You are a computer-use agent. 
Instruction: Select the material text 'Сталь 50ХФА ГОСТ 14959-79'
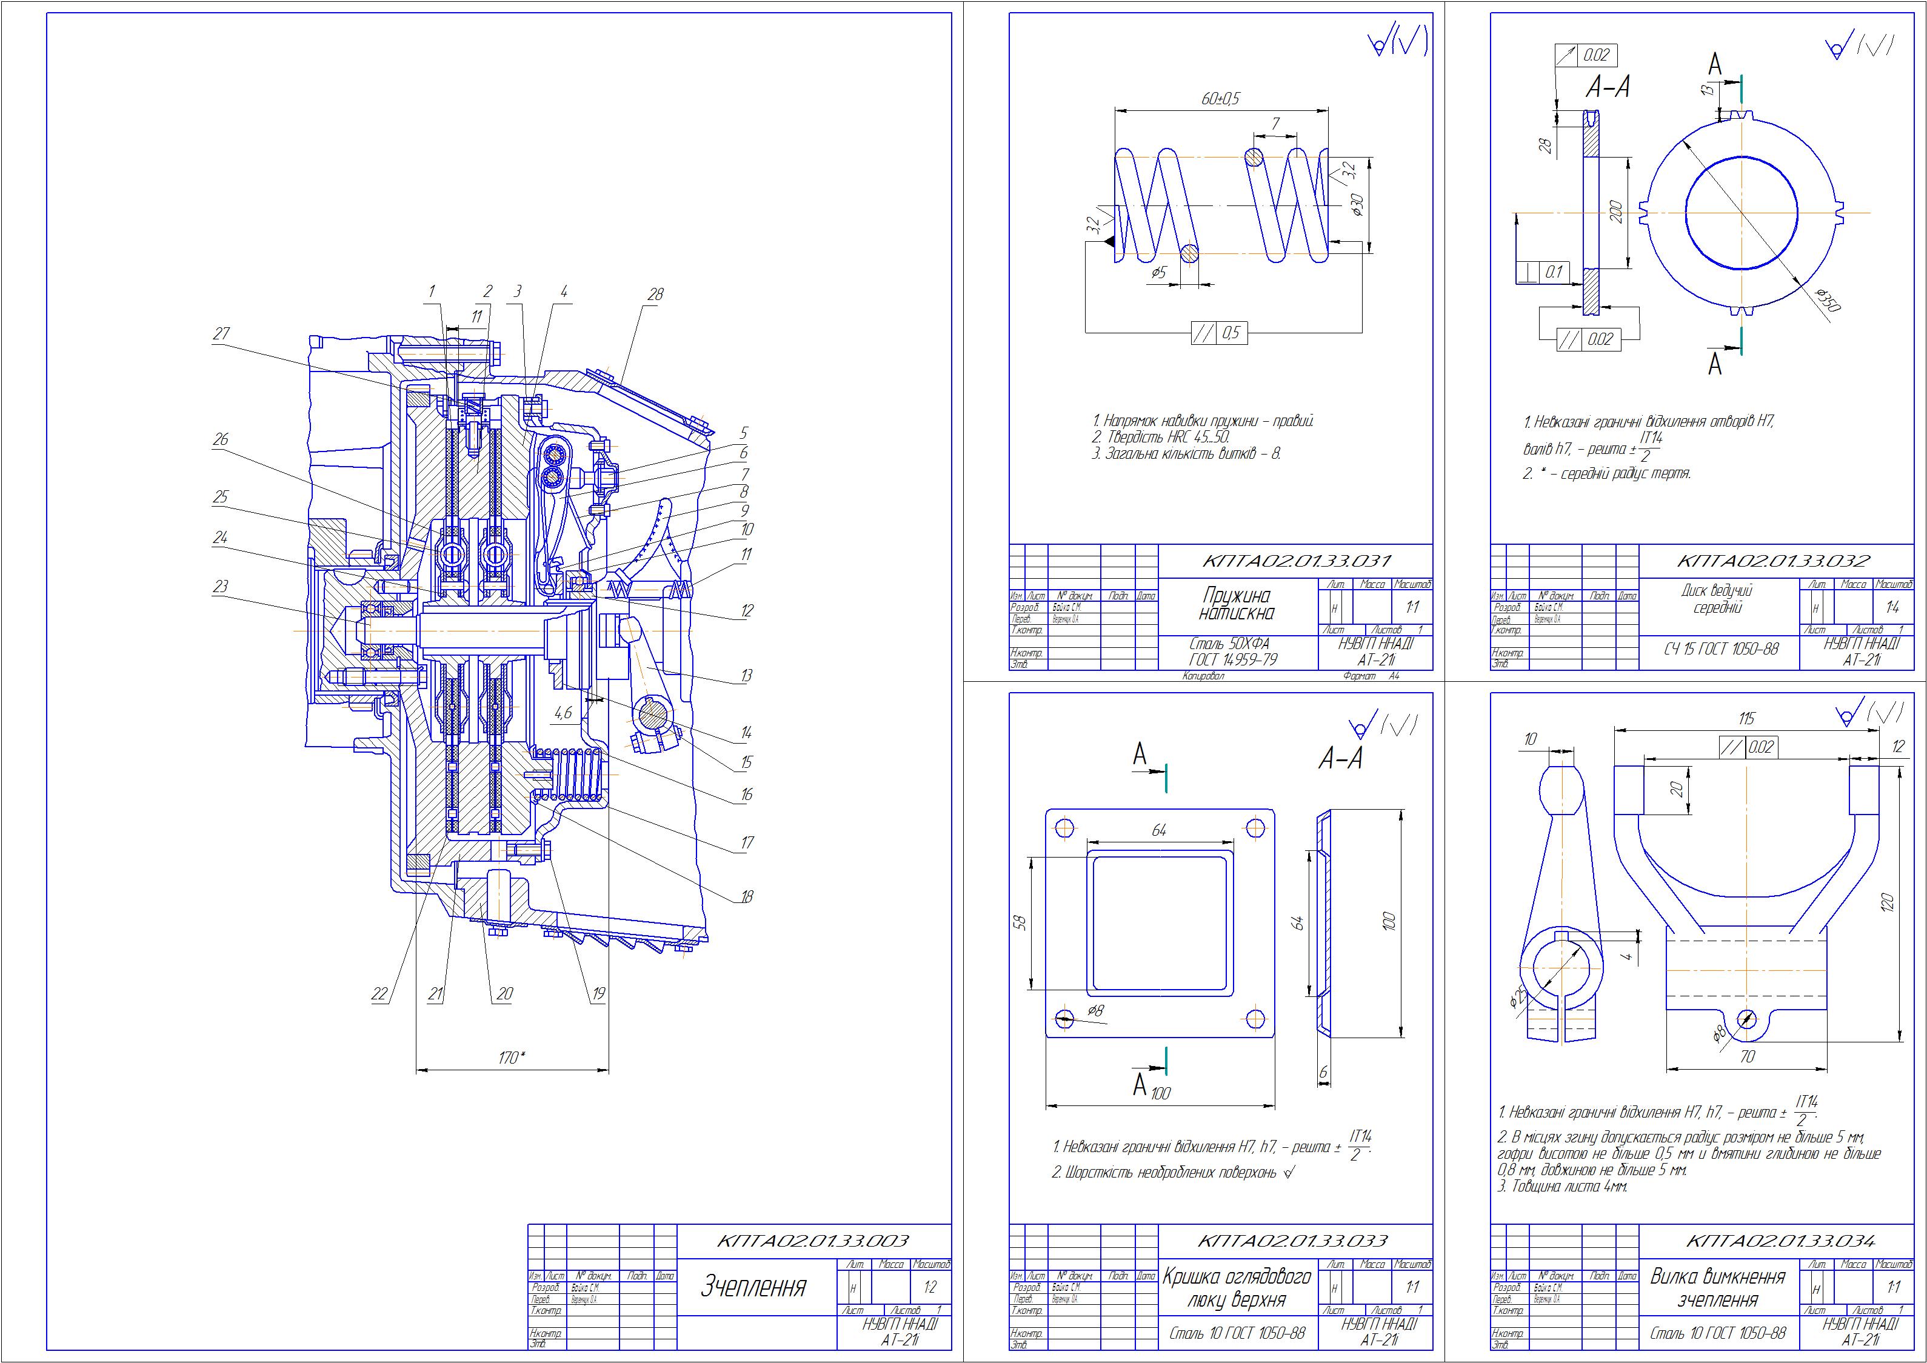pyautogui.click(x=1233, y=652)
